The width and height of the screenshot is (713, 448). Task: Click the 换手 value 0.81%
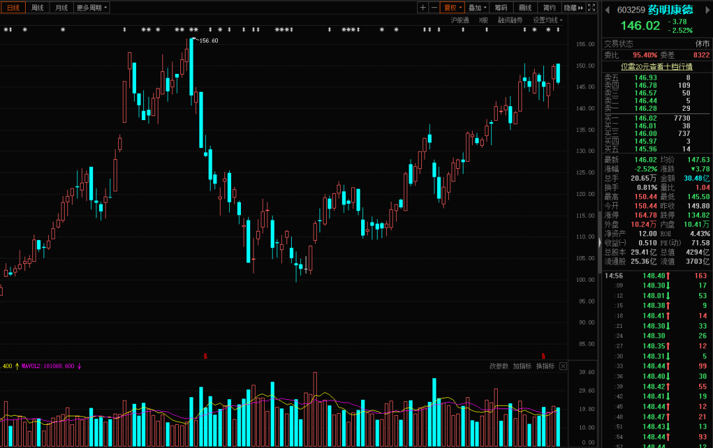[x=646, y=187]
